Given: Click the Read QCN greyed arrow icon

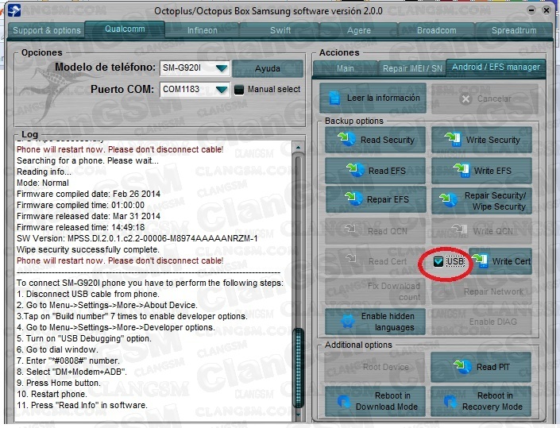Looking at the screenshot, I should click(350, 229).
